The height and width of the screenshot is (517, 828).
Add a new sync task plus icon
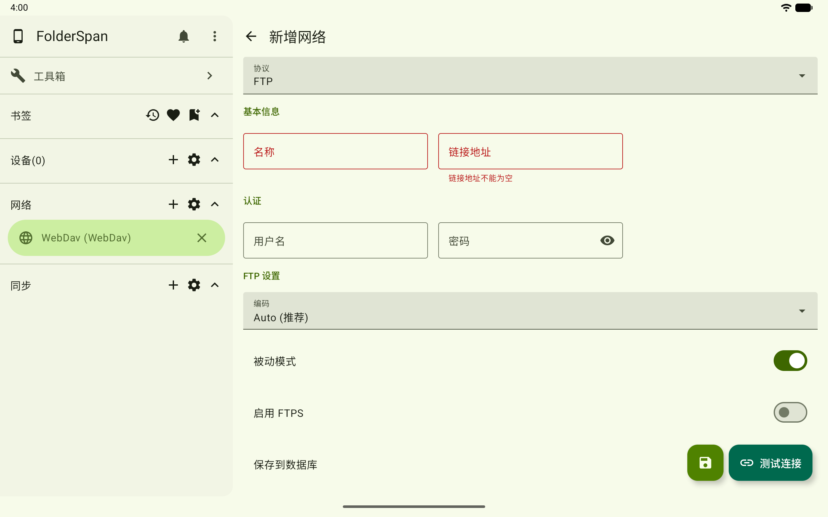(x=173, y=285)
